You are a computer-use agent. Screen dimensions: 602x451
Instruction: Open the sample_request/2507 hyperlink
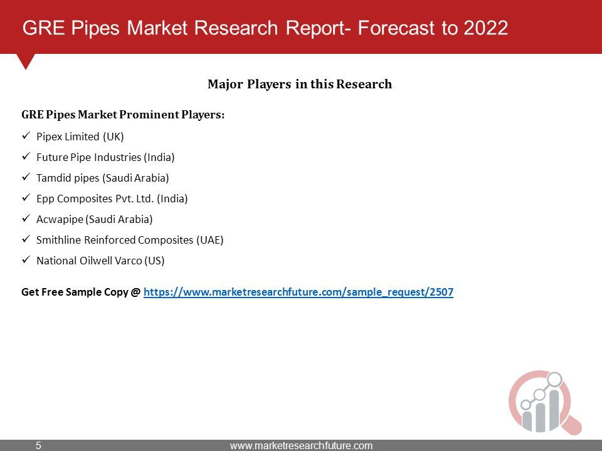click(x=298, y=293)
